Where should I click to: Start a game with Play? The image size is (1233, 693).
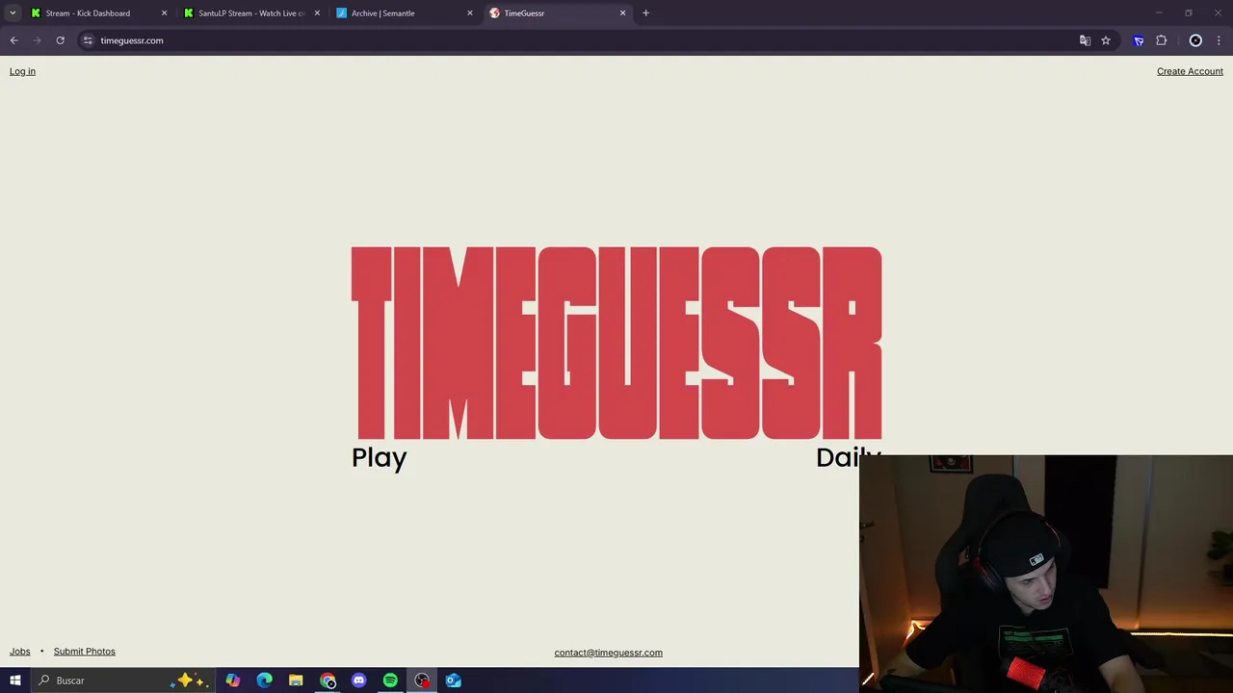click(380, 458)
